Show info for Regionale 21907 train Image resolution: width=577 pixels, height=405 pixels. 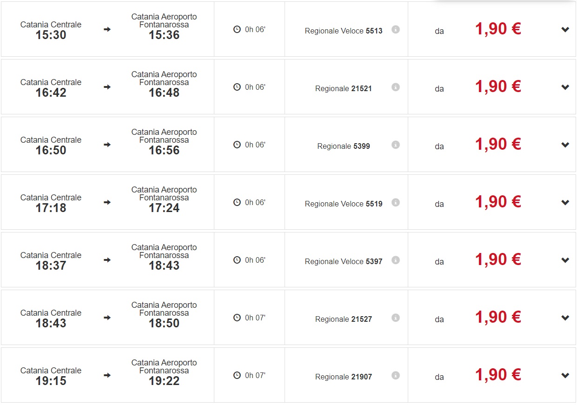pos(395,375)
